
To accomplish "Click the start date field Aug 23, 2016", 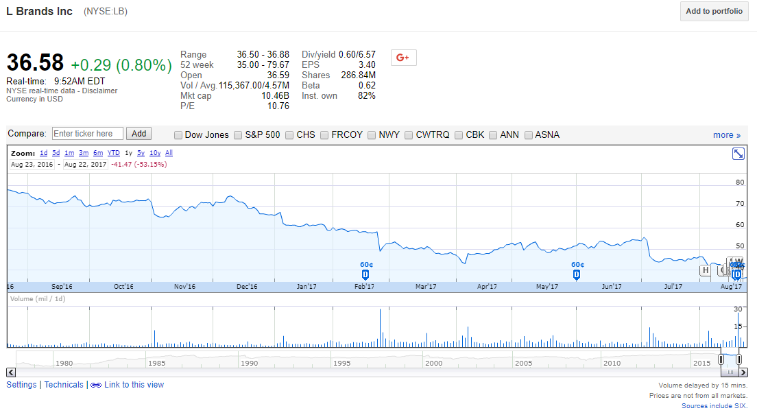I will pos(32,165).
